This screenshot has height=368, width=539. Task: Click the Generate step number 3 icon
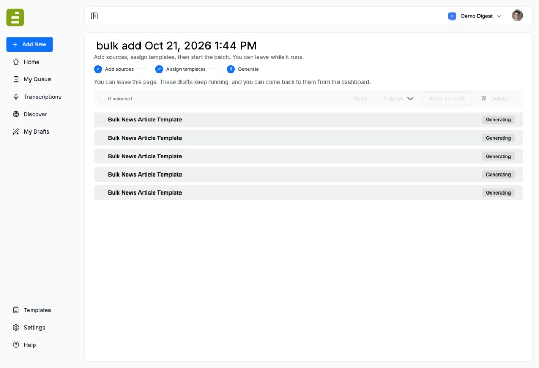(x=231, y=69)
